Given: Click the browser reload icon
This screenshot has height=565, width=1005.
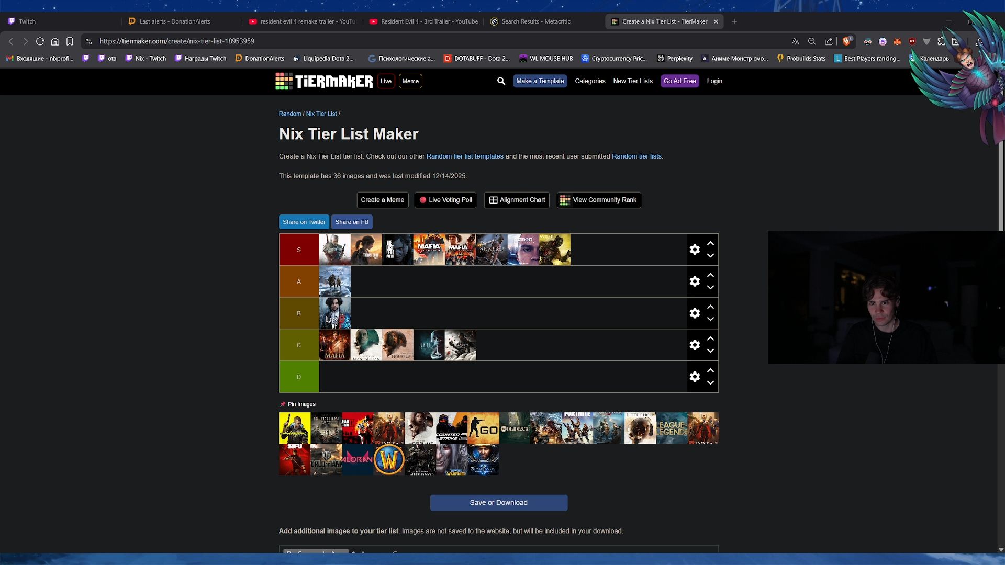Looking at the screenshot, I should [x=40, y=41].
